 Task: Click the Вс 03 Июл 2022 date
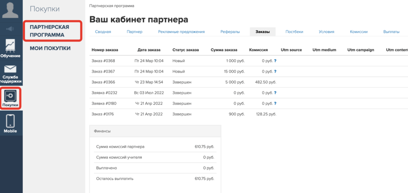tap(149, 93)
